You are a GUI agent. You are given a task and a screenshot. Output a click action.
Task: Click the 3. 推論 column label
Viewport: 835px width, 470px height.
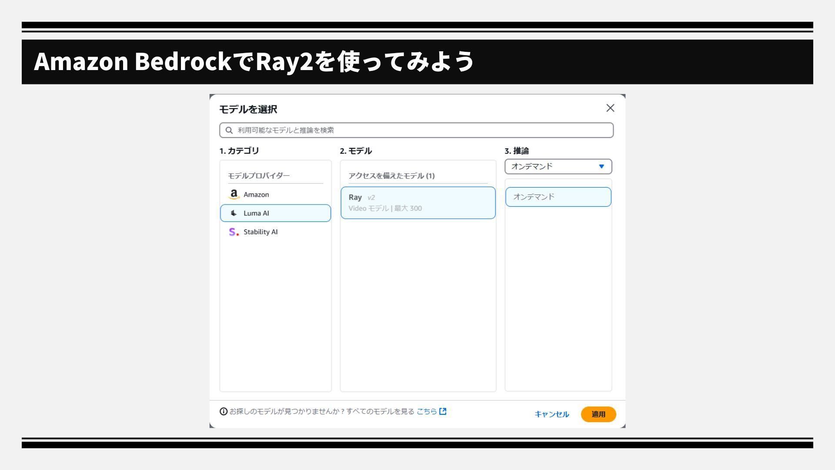point(517,151)
